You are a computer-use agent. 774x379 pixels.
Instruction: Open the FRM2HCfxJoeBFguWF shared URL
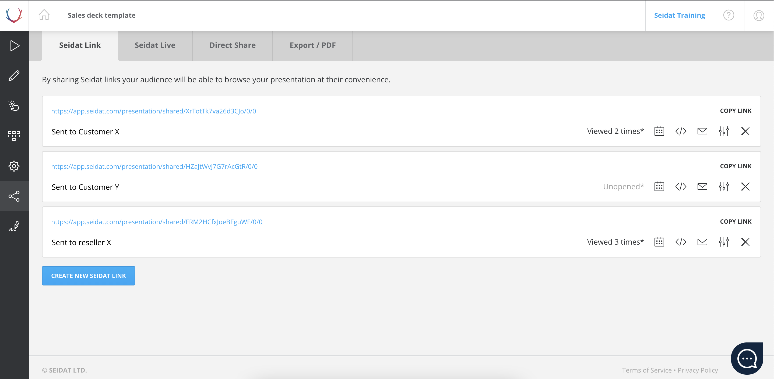157,222
